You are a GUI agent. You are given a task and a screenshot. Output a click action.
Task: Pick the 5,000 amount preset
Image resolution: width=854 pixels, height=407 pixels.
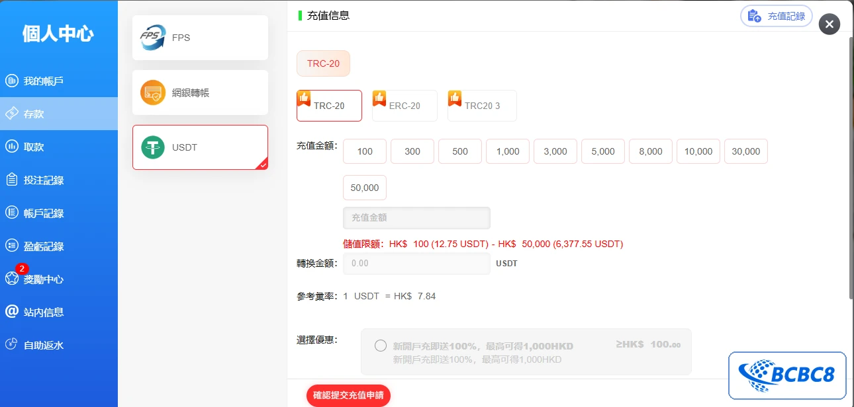603,151
